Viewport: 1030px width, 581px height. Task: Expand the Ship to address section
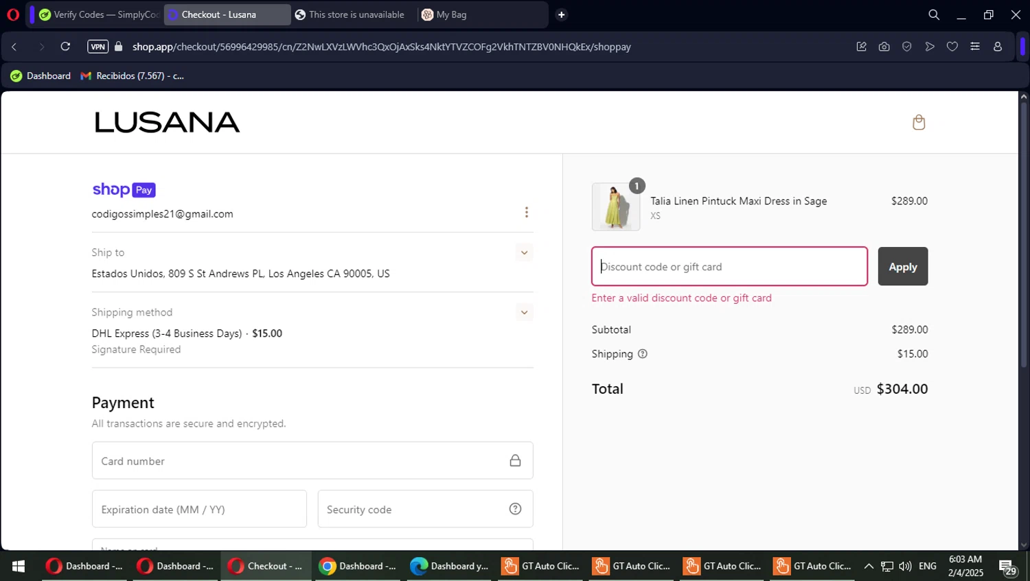[x=524, y=252]
